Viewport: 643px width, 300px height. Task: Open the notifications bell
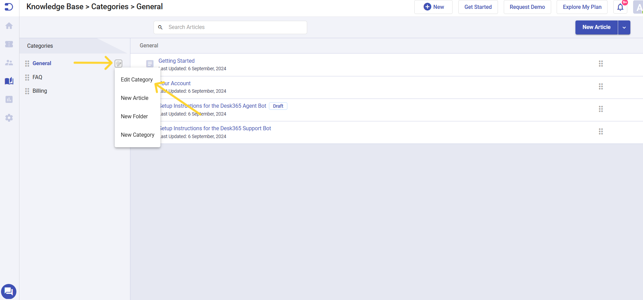[x=620, y=7]
